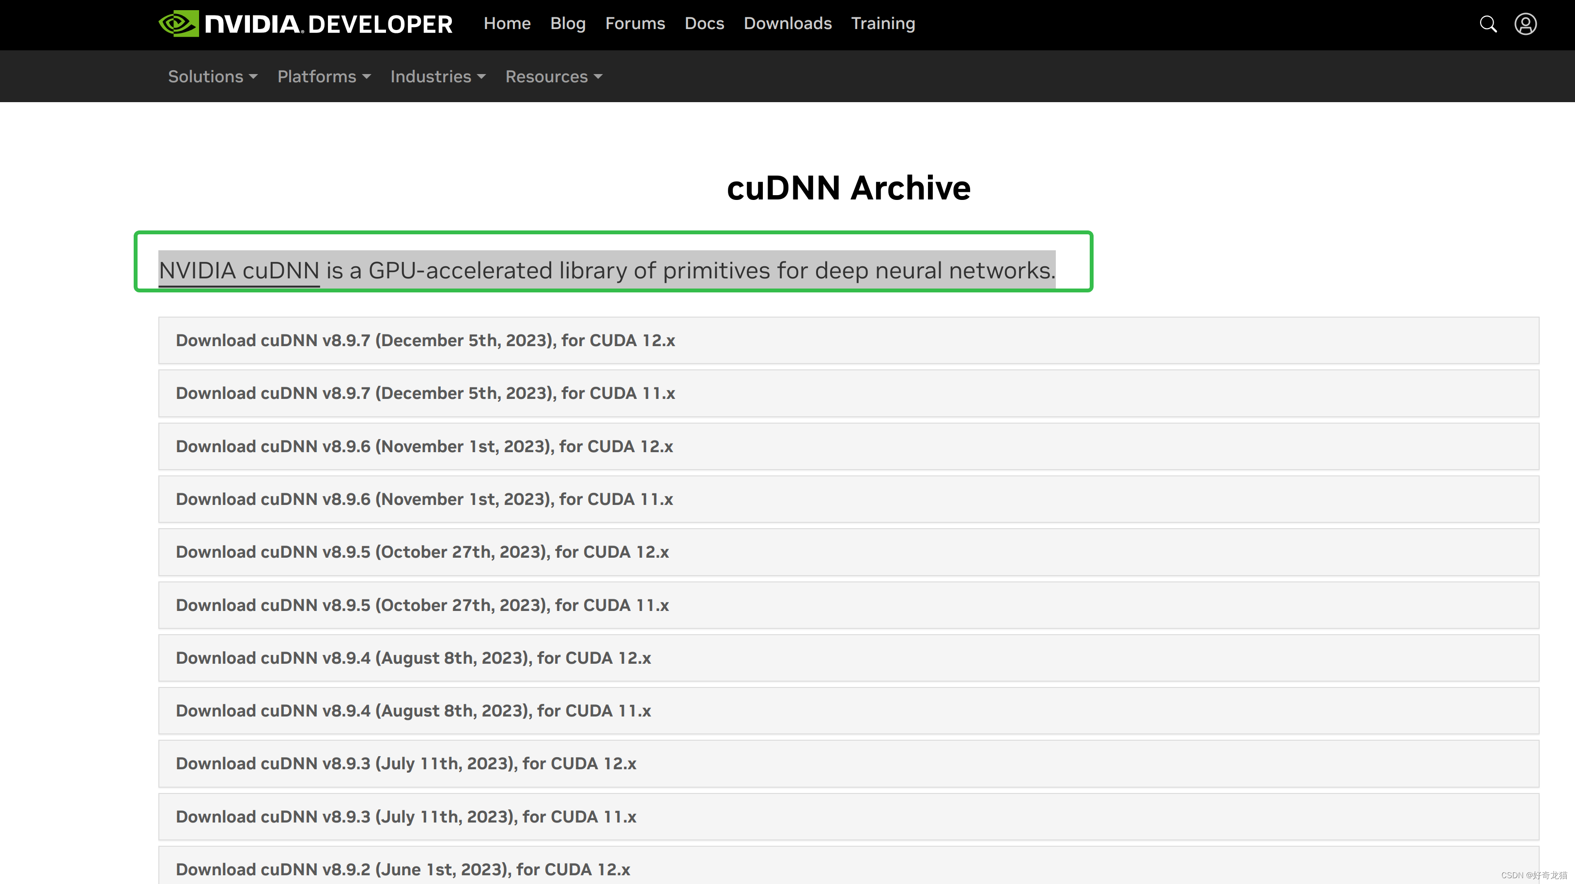1575x884 pixels.
Task: Expand cuDNN v8.9.5 for CUDA 12.x
Action: (x=849, y=552)
